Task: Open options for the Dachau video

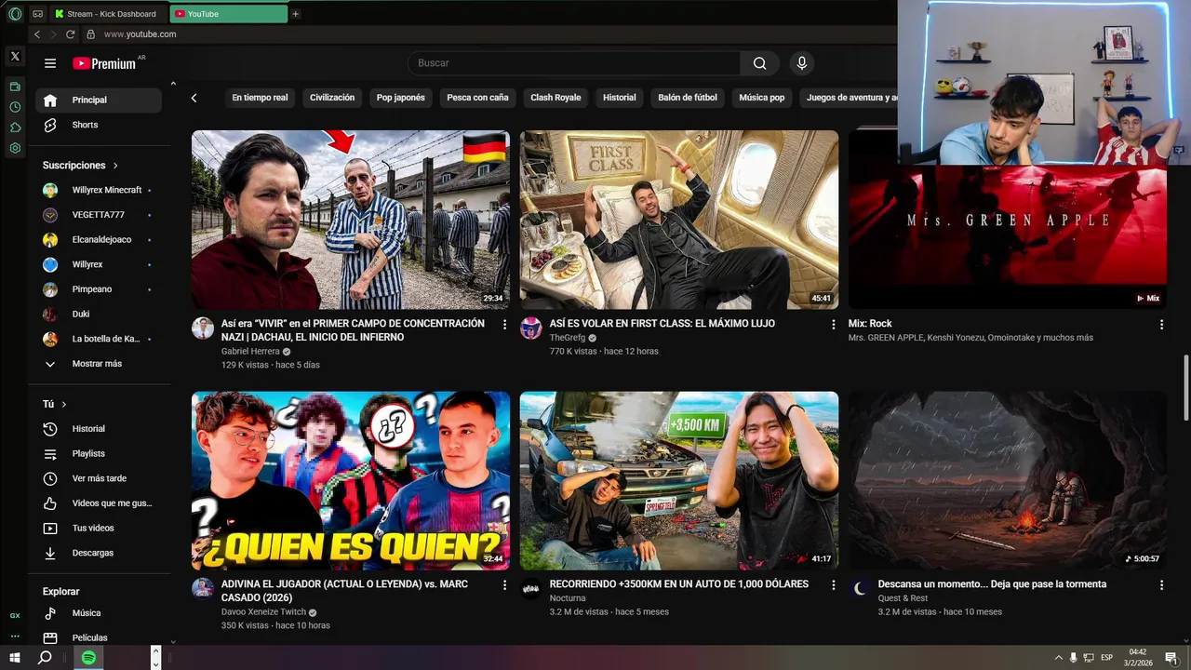Action: click(505, 325)
